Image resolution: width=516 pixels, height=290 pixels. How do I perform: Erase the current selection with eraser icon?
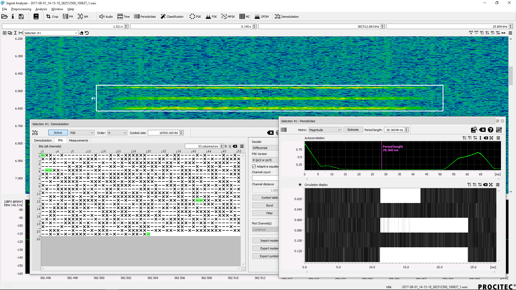click(81, 33)
